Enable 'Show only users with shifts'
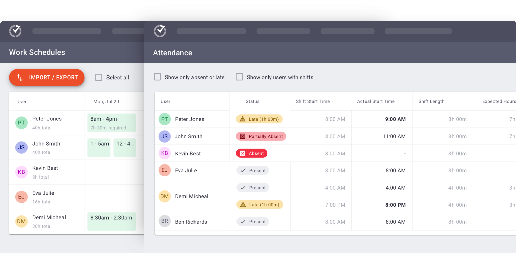 click(x=239, y=77)
